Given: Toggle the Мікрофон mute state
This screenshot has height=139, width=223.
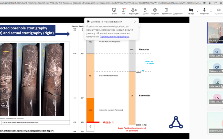Looking at the screenshot, I should [x=204, y=11].
